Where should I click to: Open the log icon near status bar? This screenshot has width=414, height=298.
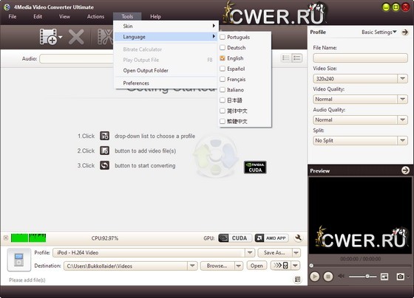[297, 280]
